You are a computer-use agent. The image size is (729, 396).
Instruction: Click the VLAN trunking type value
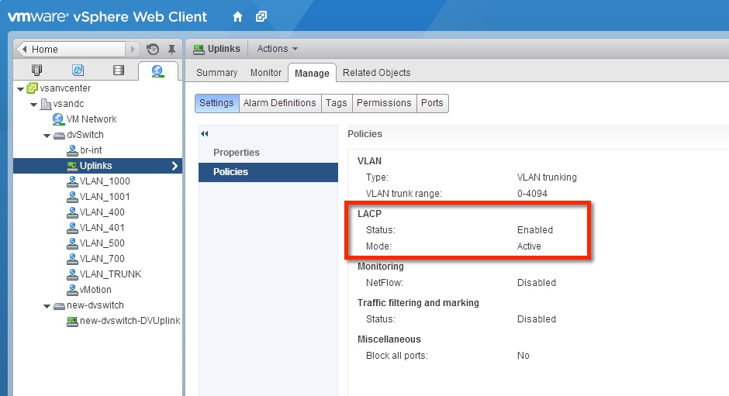[x=547, y=177]
